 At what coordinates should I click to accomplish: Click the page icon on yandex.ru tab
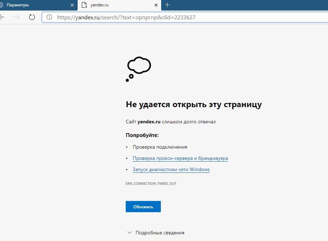[84, 5]
